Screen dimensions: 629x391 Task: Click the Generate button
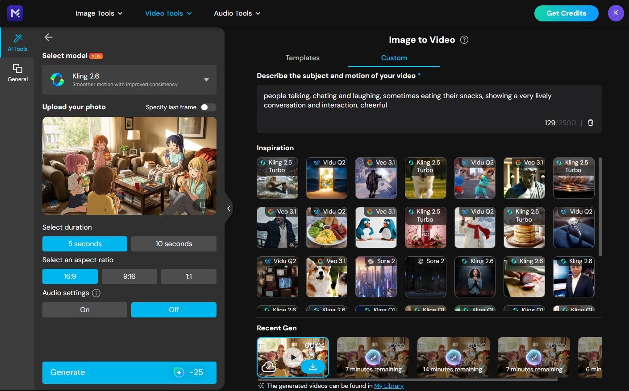point(129,372)
